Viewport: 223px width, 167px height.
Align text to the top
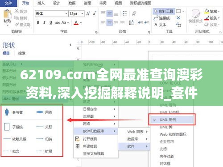[103, 13]
